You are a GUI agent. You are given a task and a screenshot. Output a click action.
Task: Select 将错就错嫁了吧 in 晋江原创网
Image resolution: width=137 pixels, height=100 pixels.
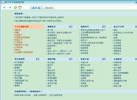coord(21,81)
